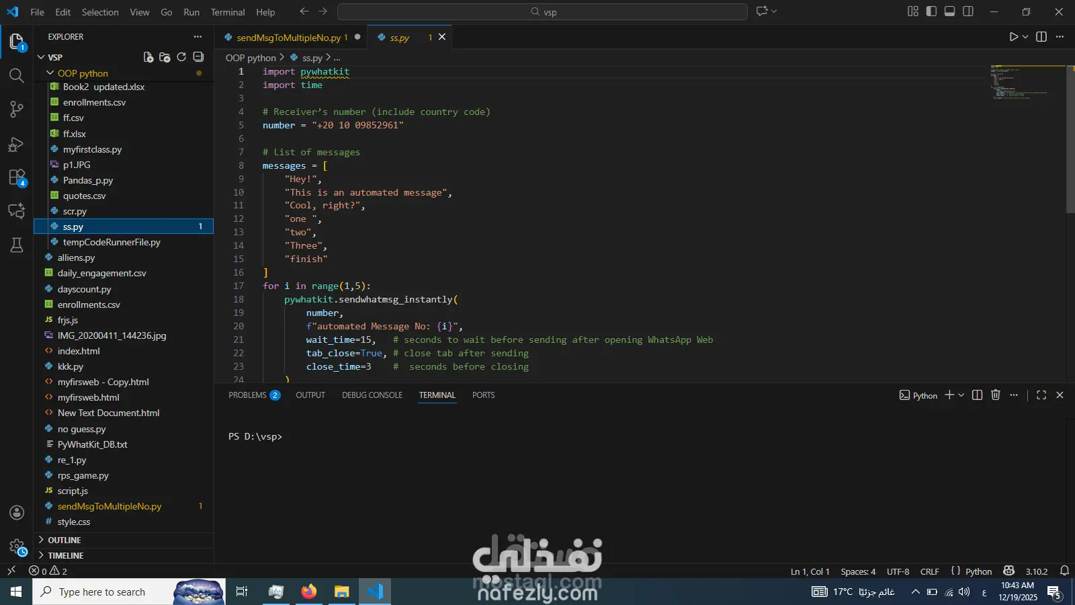Toggle the secondary side bar layout button
The width and height of the screenshot is (1075, 605).
click(968, 11)
